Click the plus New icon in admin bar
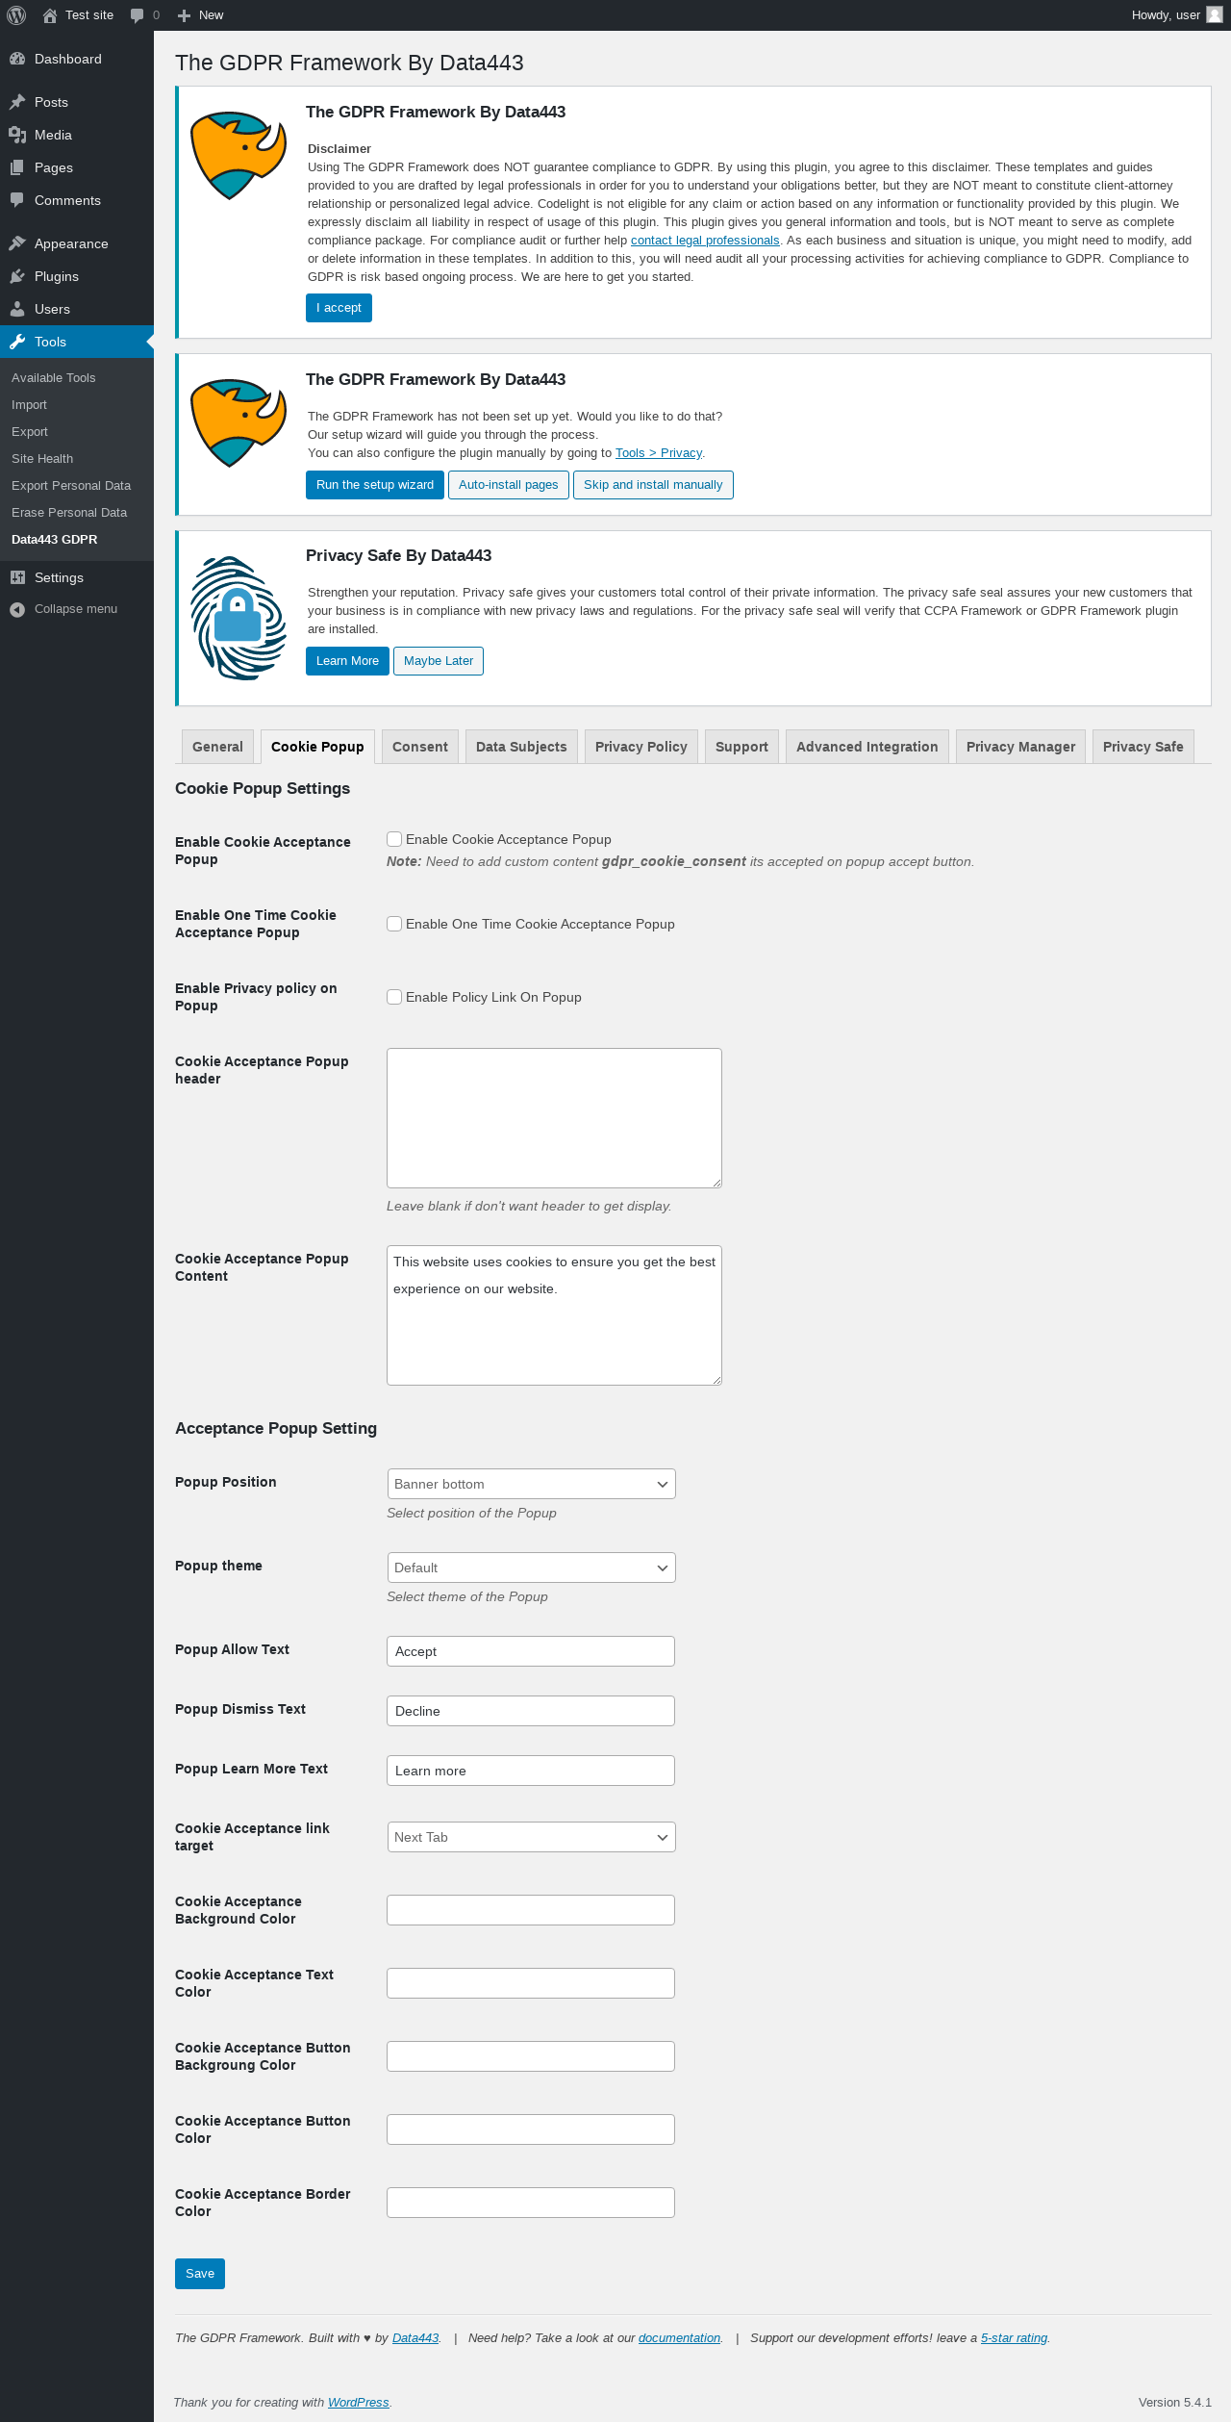The height and width of the screenshot is (2422, 1231). pos(185,15)
